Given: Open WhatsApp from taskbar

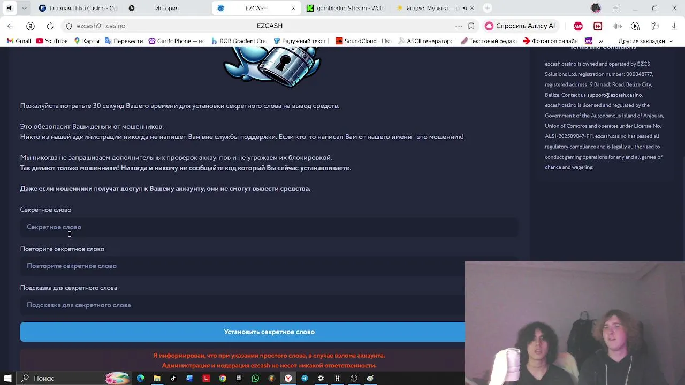Looking at the screenshot, I should (255, 378).
